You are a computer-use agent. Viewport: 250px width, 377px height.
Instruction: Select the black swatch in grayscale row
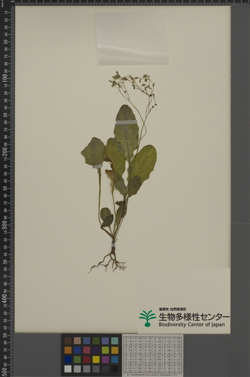click(114, 369)
